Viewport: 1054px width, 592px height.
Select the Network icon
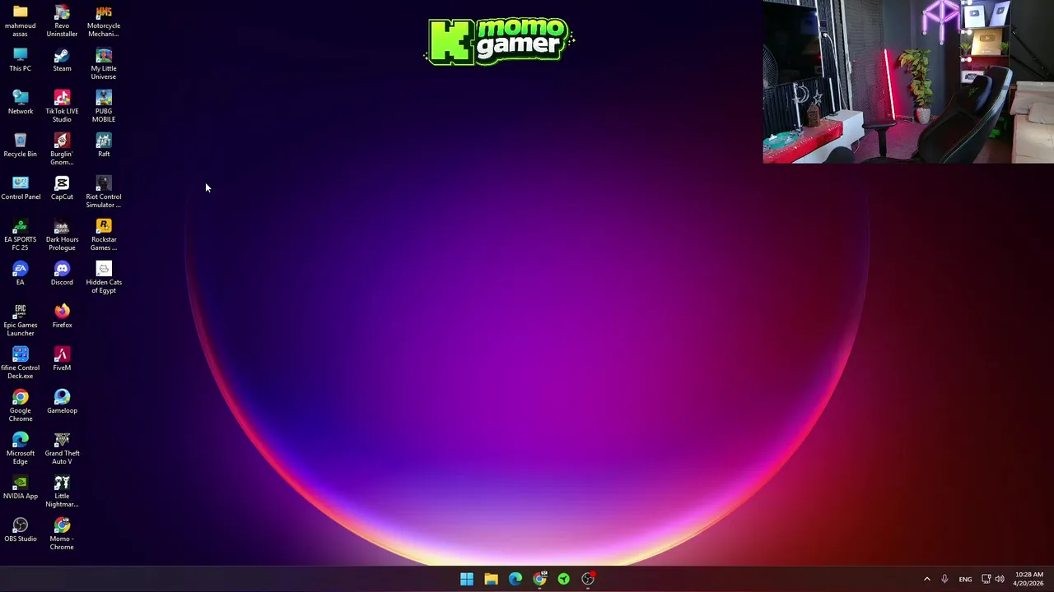(x=20, y=103)
